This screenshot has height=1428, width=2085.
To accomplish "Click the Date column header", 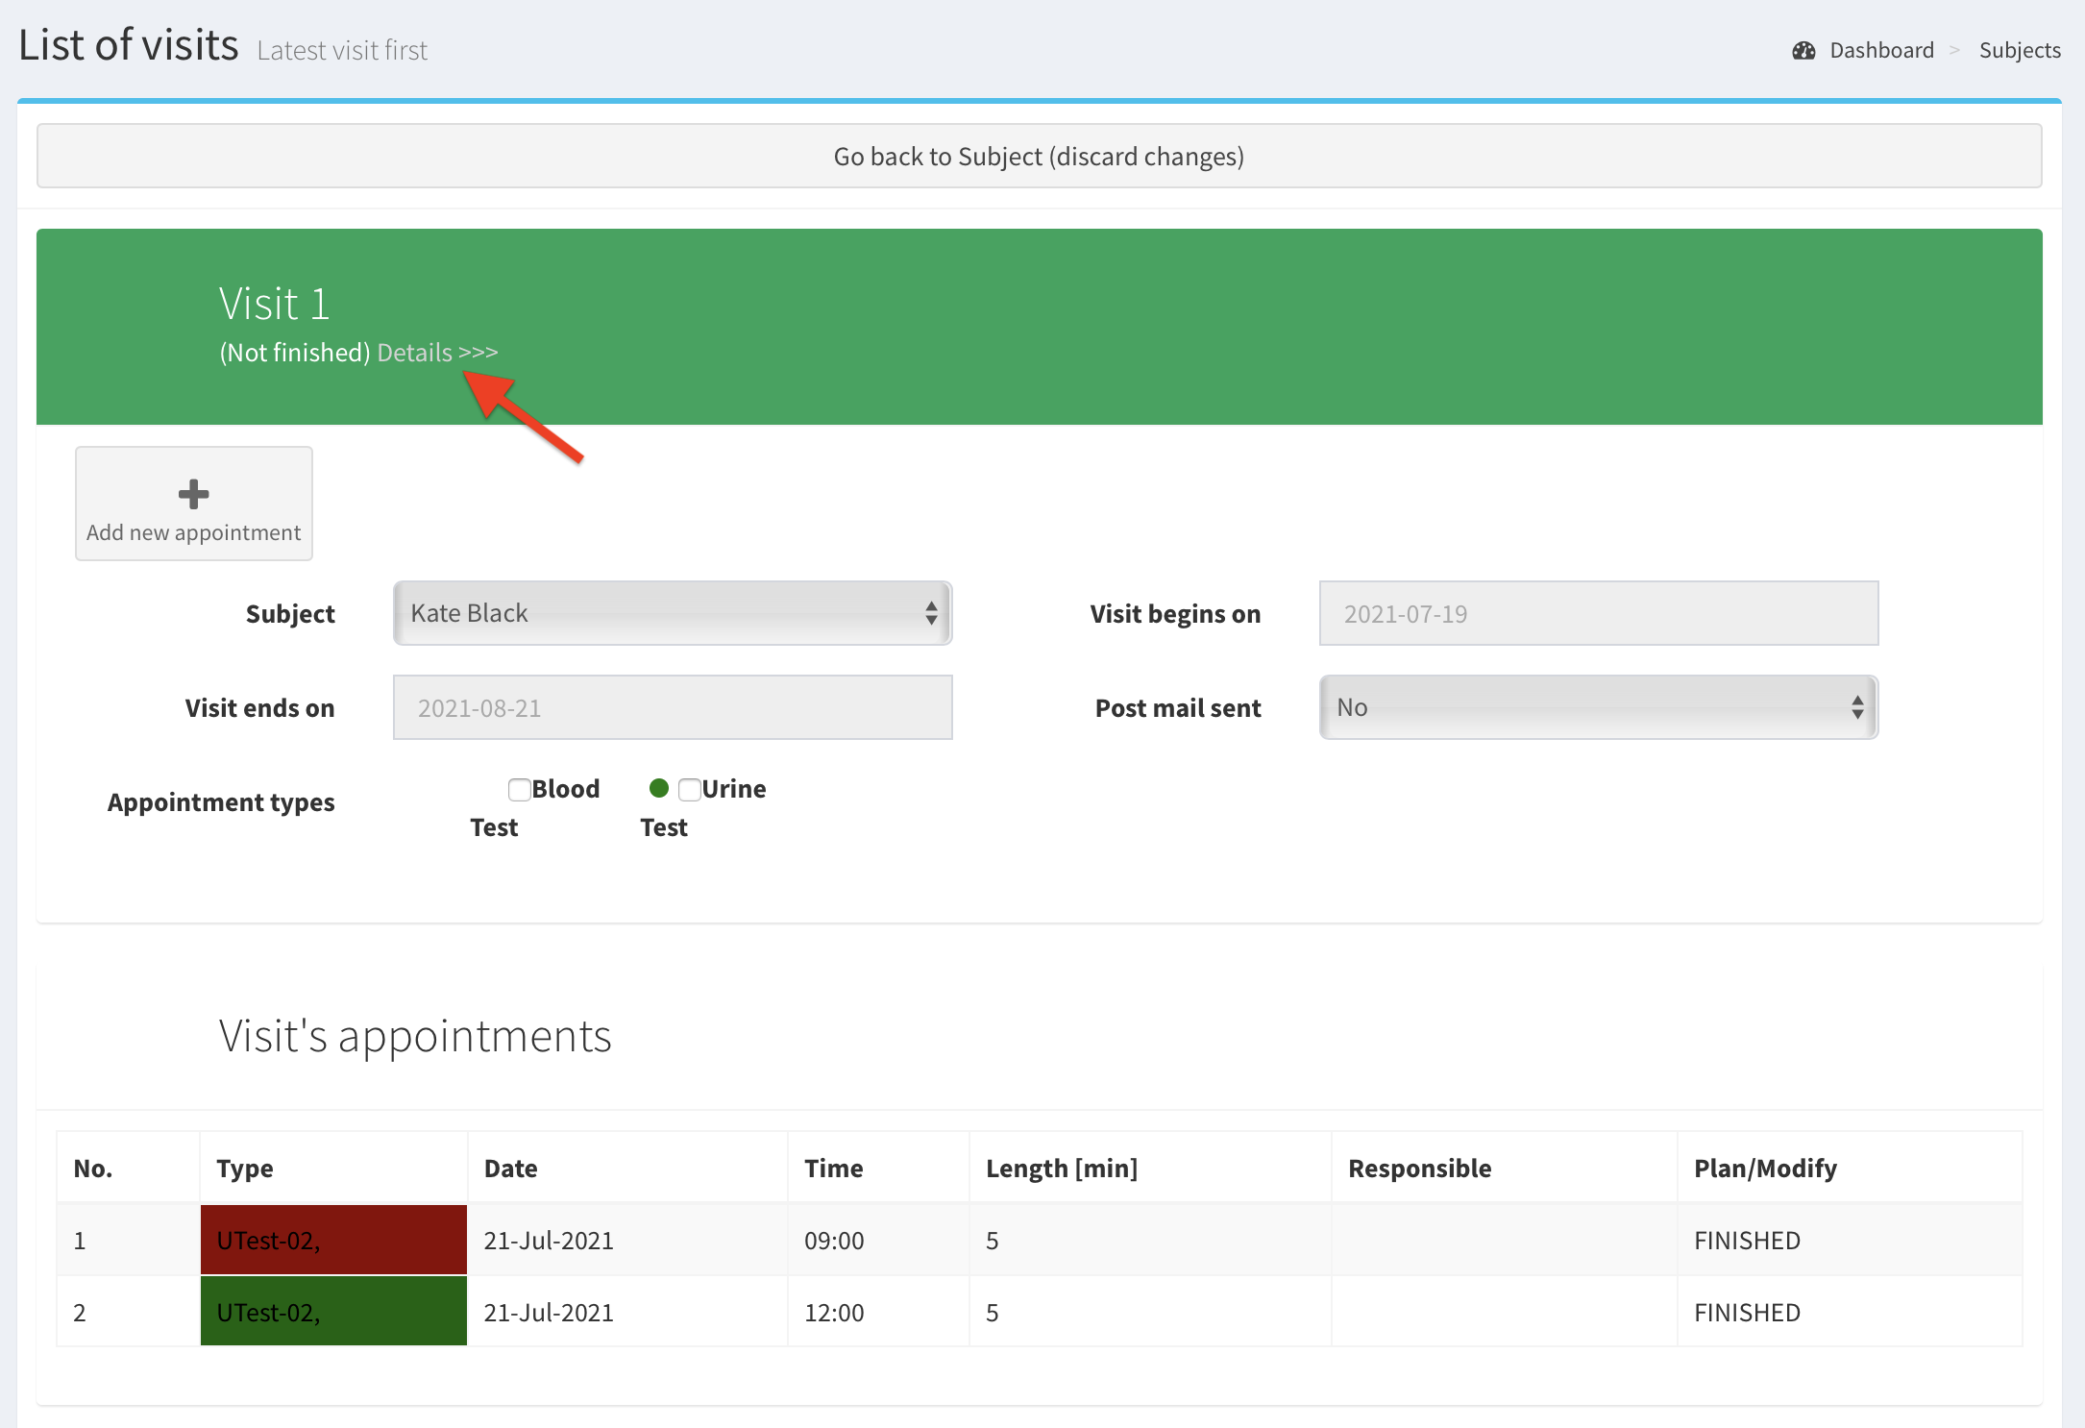I will pos(510,1169).
